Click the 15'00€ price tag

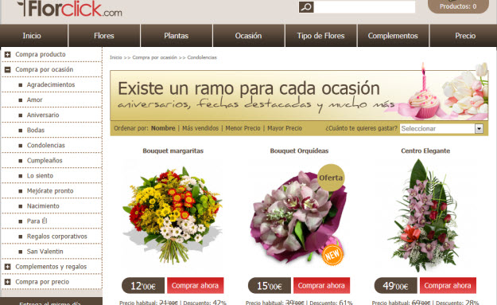(x=270, y=286)
